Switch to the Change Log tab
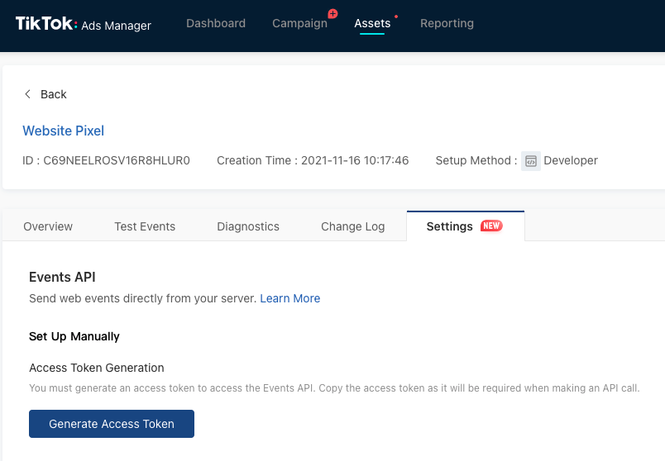This screenshot has height=461, width=665. pyautogui.click(x=353, y=226)
